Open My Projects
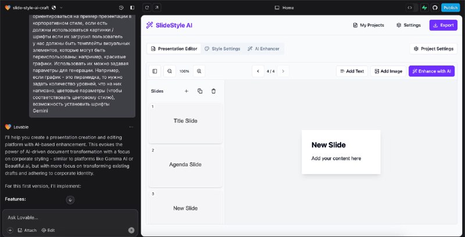The width and height of the screenshot is (465, 237). (369, 25)
